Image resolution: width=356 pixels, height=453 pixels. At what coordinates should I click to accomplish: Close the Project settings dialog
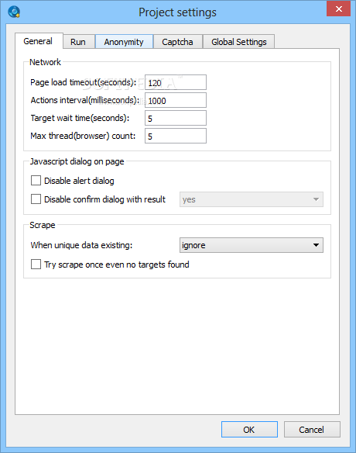click(x=338, y=9)
